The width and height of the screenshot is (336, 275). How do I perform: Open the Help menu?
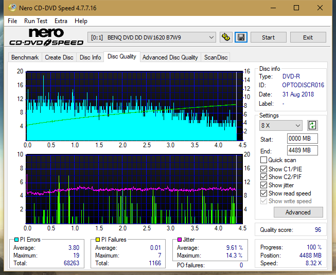point(81,21)
